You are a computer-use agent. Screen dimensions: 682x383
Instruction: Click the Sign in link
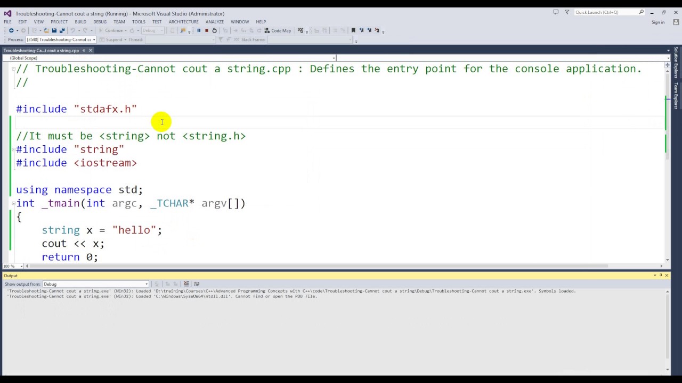[x=658, y=22]
